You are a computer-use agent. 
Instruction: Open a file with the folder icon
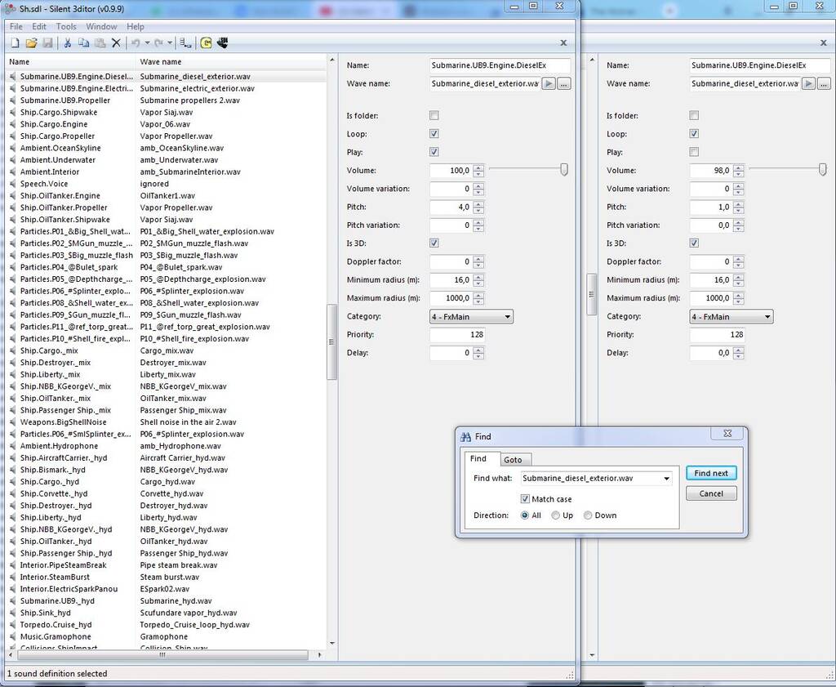(32, 43)
